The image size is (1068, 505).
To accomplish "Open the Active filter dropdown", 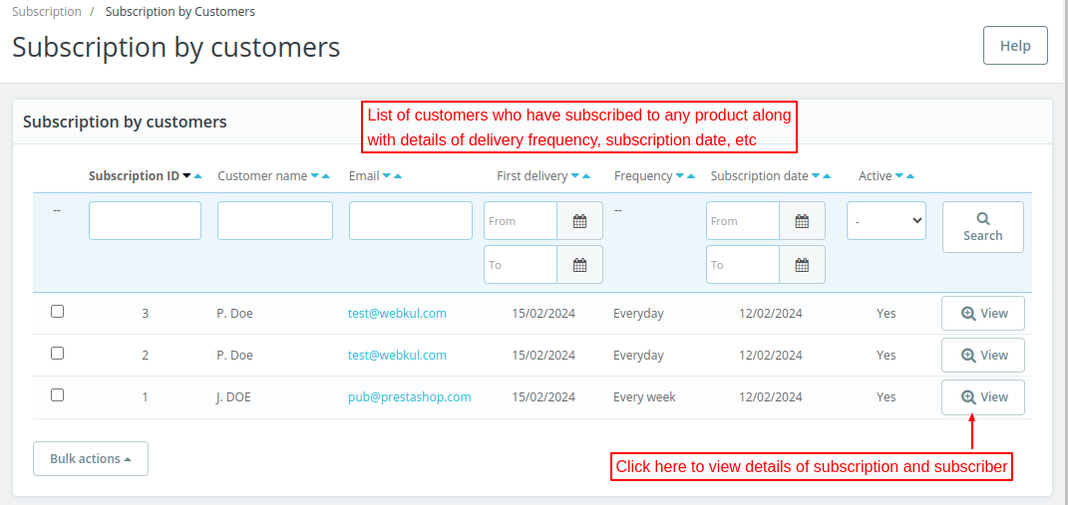I will (887, 221).
